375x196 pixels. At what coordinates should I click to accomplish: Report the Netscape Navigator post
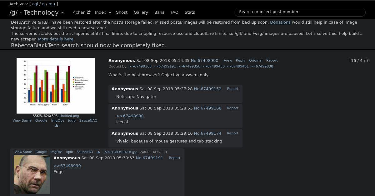232,89
